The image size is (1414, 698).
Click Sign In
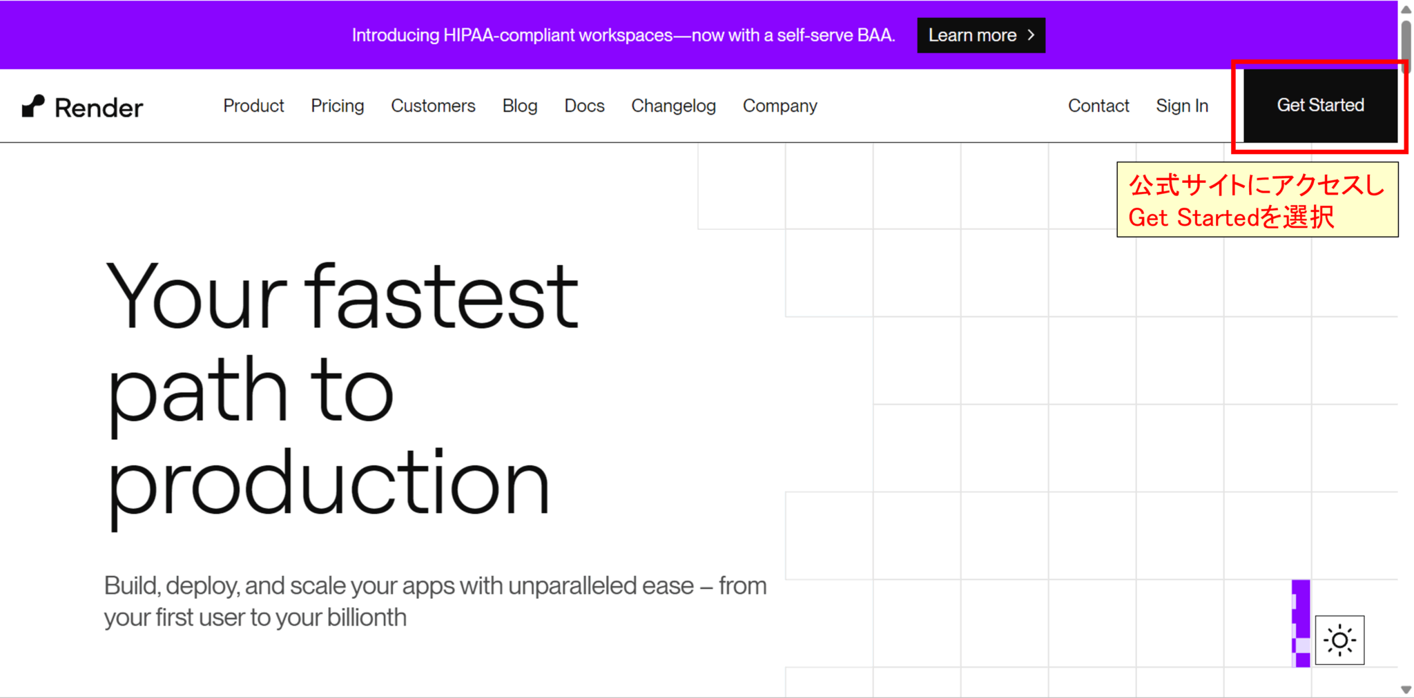(1182, 106)
